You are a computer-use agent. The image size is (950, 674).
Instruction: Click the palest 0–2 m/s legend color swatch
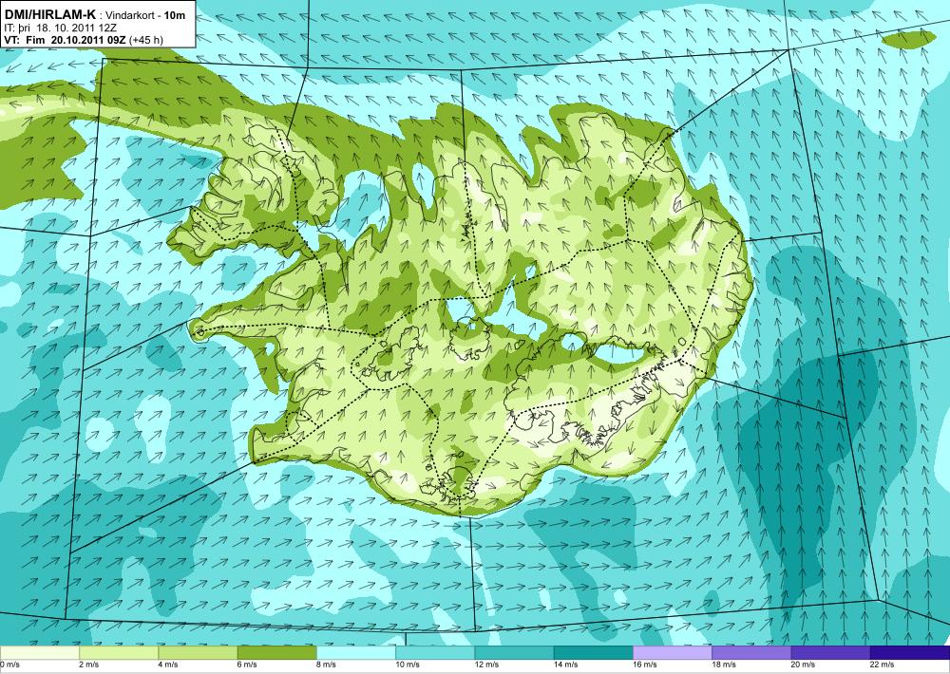pos(39,653)
